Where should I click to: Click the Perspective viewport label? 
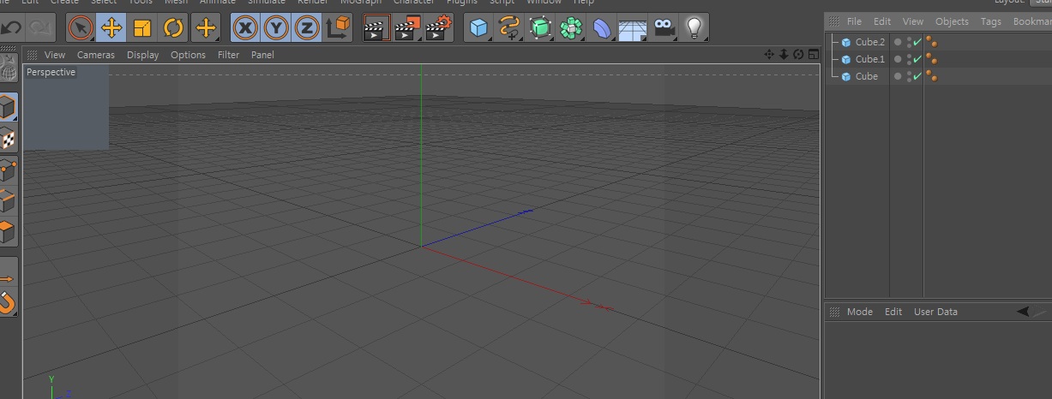(x=51, y=72)
